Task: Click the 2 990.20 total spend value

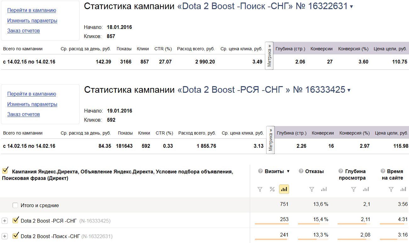Action: point(205,62)
